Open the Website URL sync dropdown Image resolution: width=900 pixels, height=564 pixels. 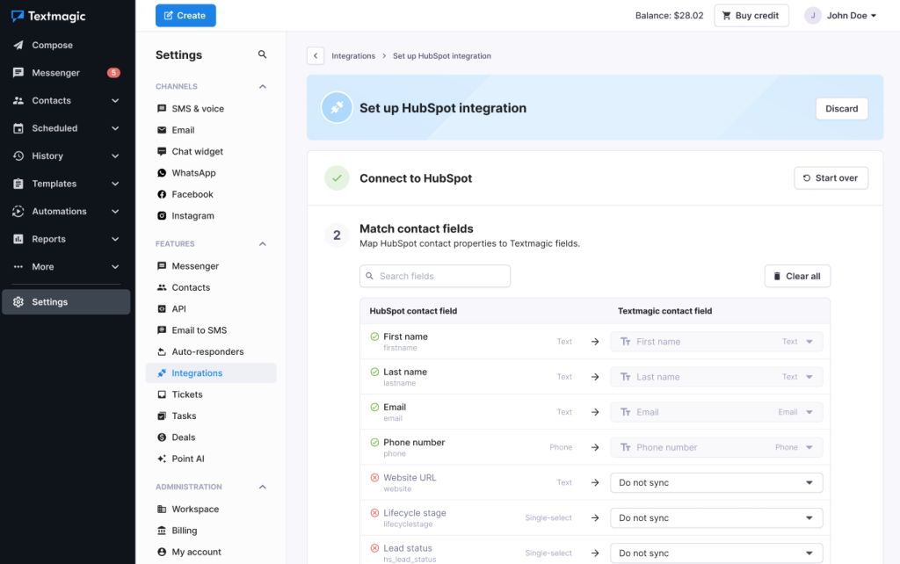click(x=715, y=482)
